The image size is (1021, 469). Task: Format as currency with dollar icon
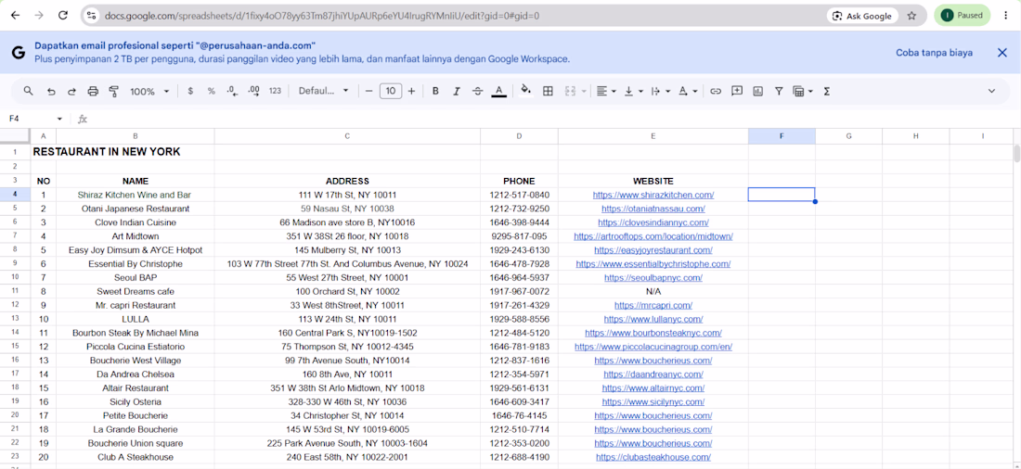(x=190, y=91)
